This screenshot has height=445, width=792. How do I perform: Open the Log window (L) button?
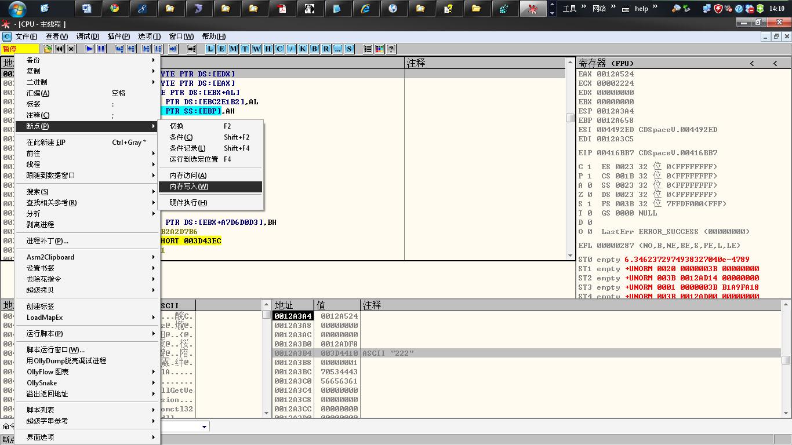pos(210,49)
